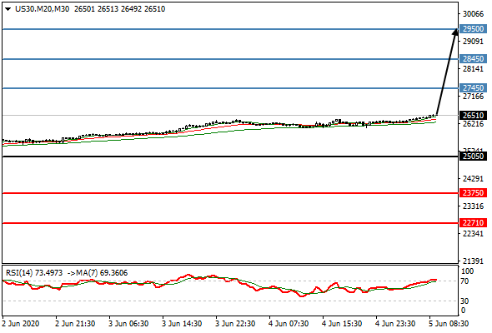Select the 4 Jun 07:30 time label
Image resolution: width=492 pixels, height=333 pixels.
(289, 324)
